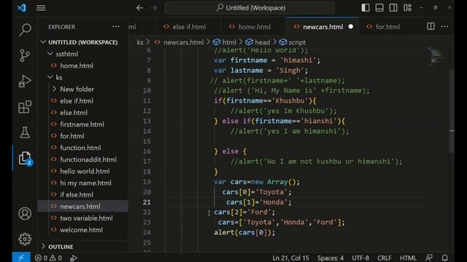Switch to the else if.html tab
The image size is (467, 262).
(189, 27)
